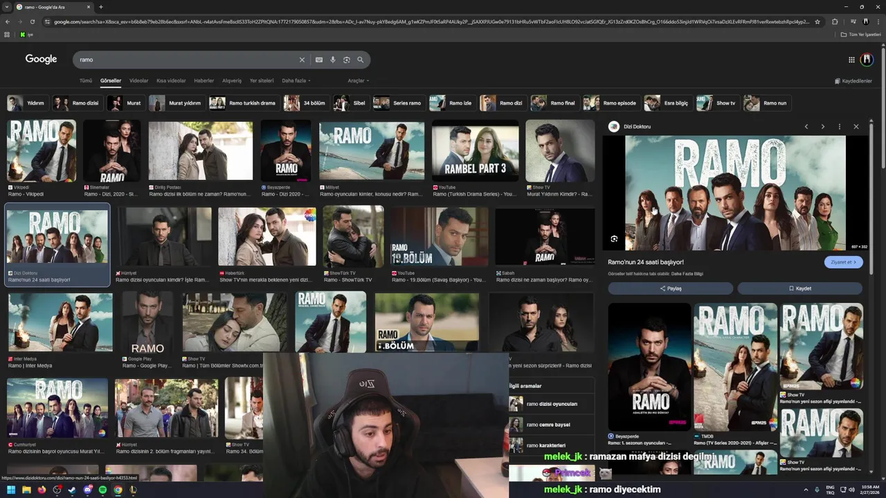Go to the Google logo homepage

click(42, 59)
